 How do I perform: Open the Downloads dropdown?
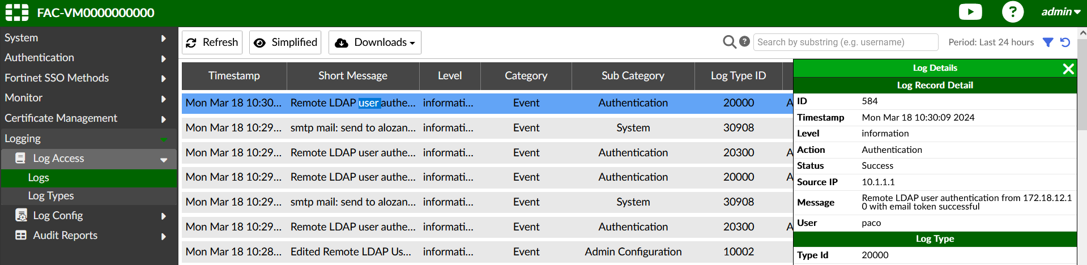coord(374,42)
